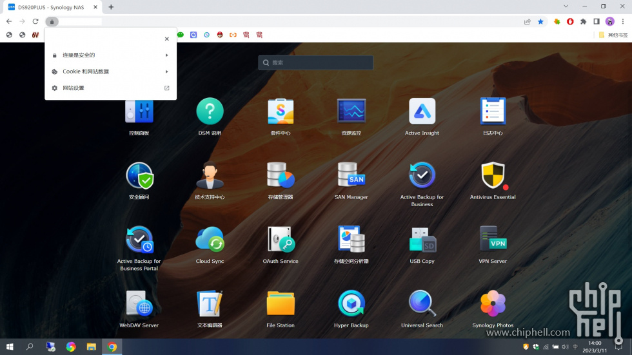The height and width of the screenshot is (355, 632).
Task: Open Active Backup for Business Portal
Action: (139, 240)
